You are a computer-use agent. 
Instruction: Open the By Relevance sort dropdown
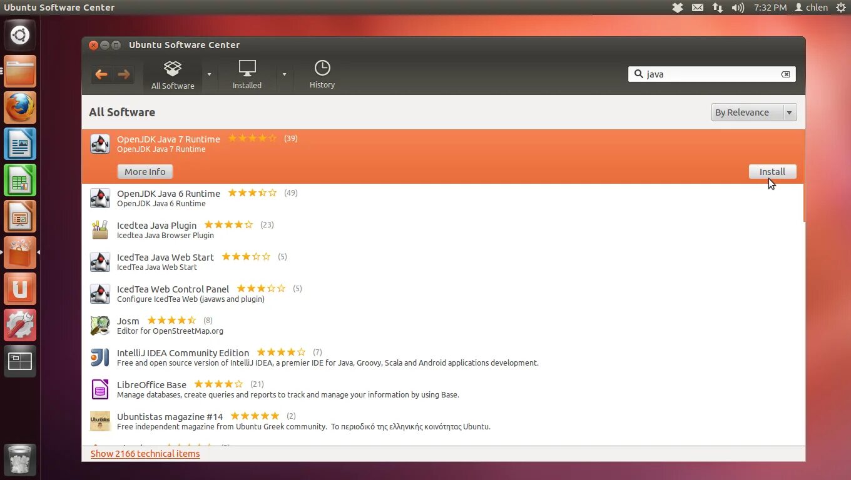click(754, 112)
